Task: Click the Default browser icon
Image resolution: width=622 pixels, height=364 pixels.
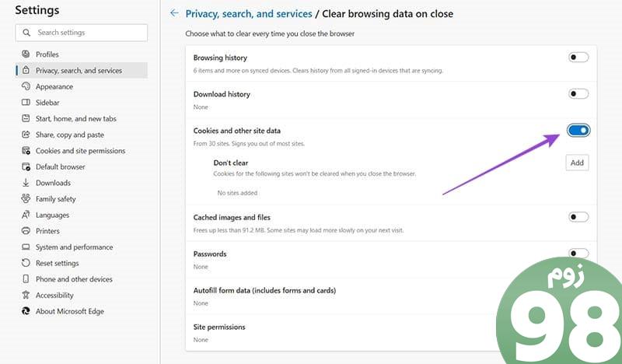Action: pos(26,166)
